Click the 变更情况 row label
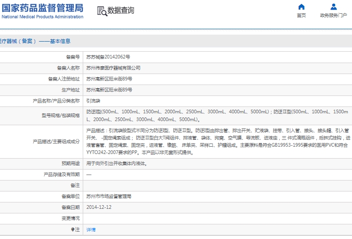352x239 pixels. [x=71, y=218]
